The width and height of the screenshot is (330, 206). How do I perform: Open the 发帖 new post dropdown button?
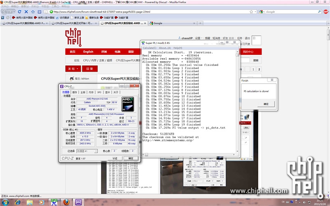point(73,69)
